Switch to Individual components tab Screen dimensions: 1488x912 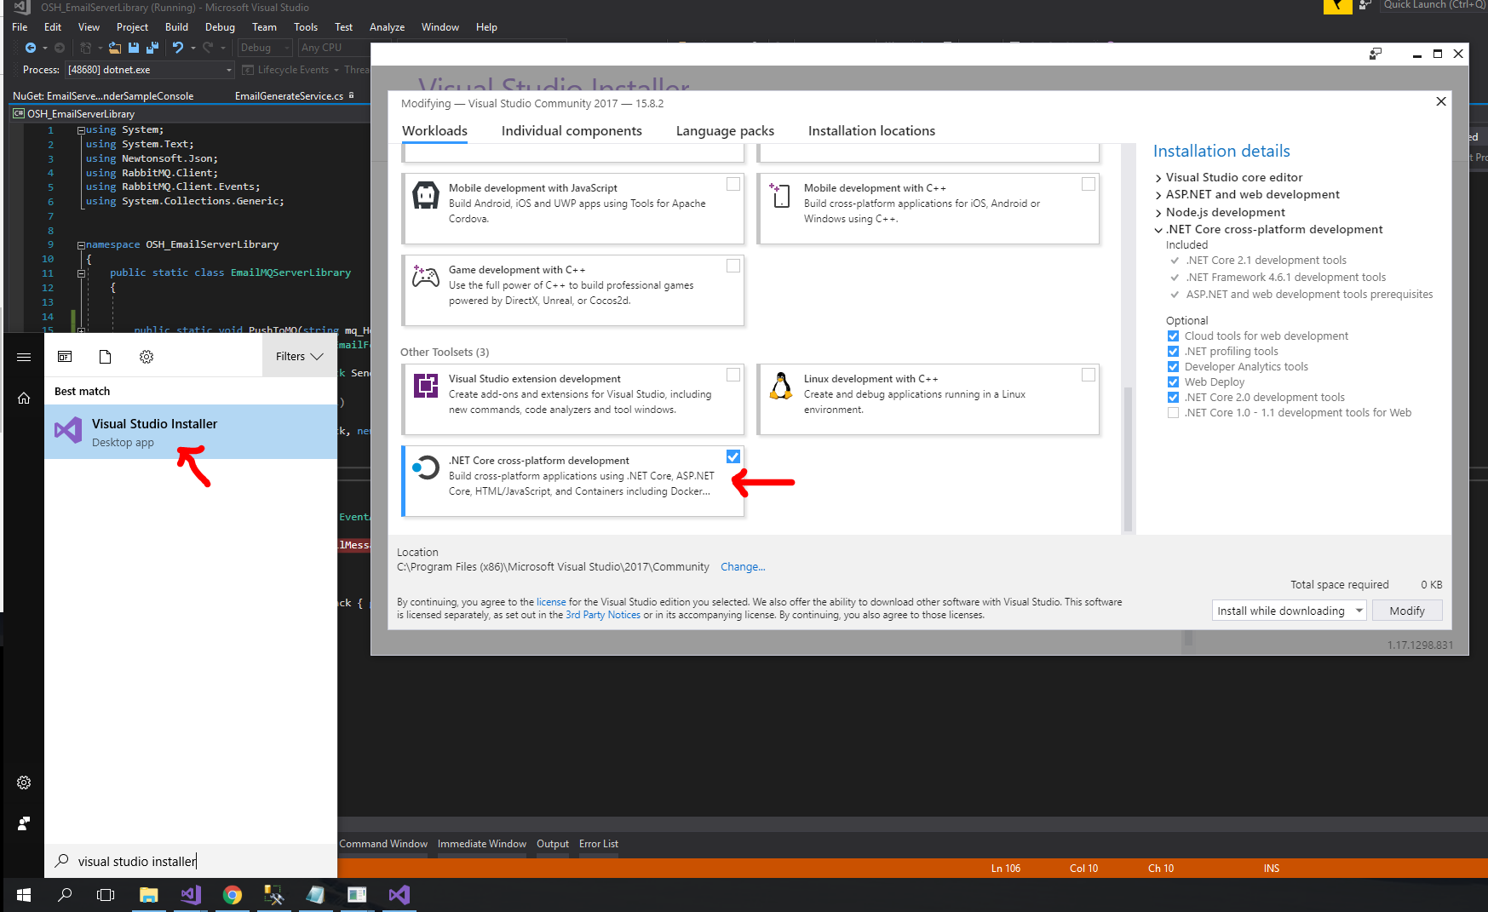[572, 131]
